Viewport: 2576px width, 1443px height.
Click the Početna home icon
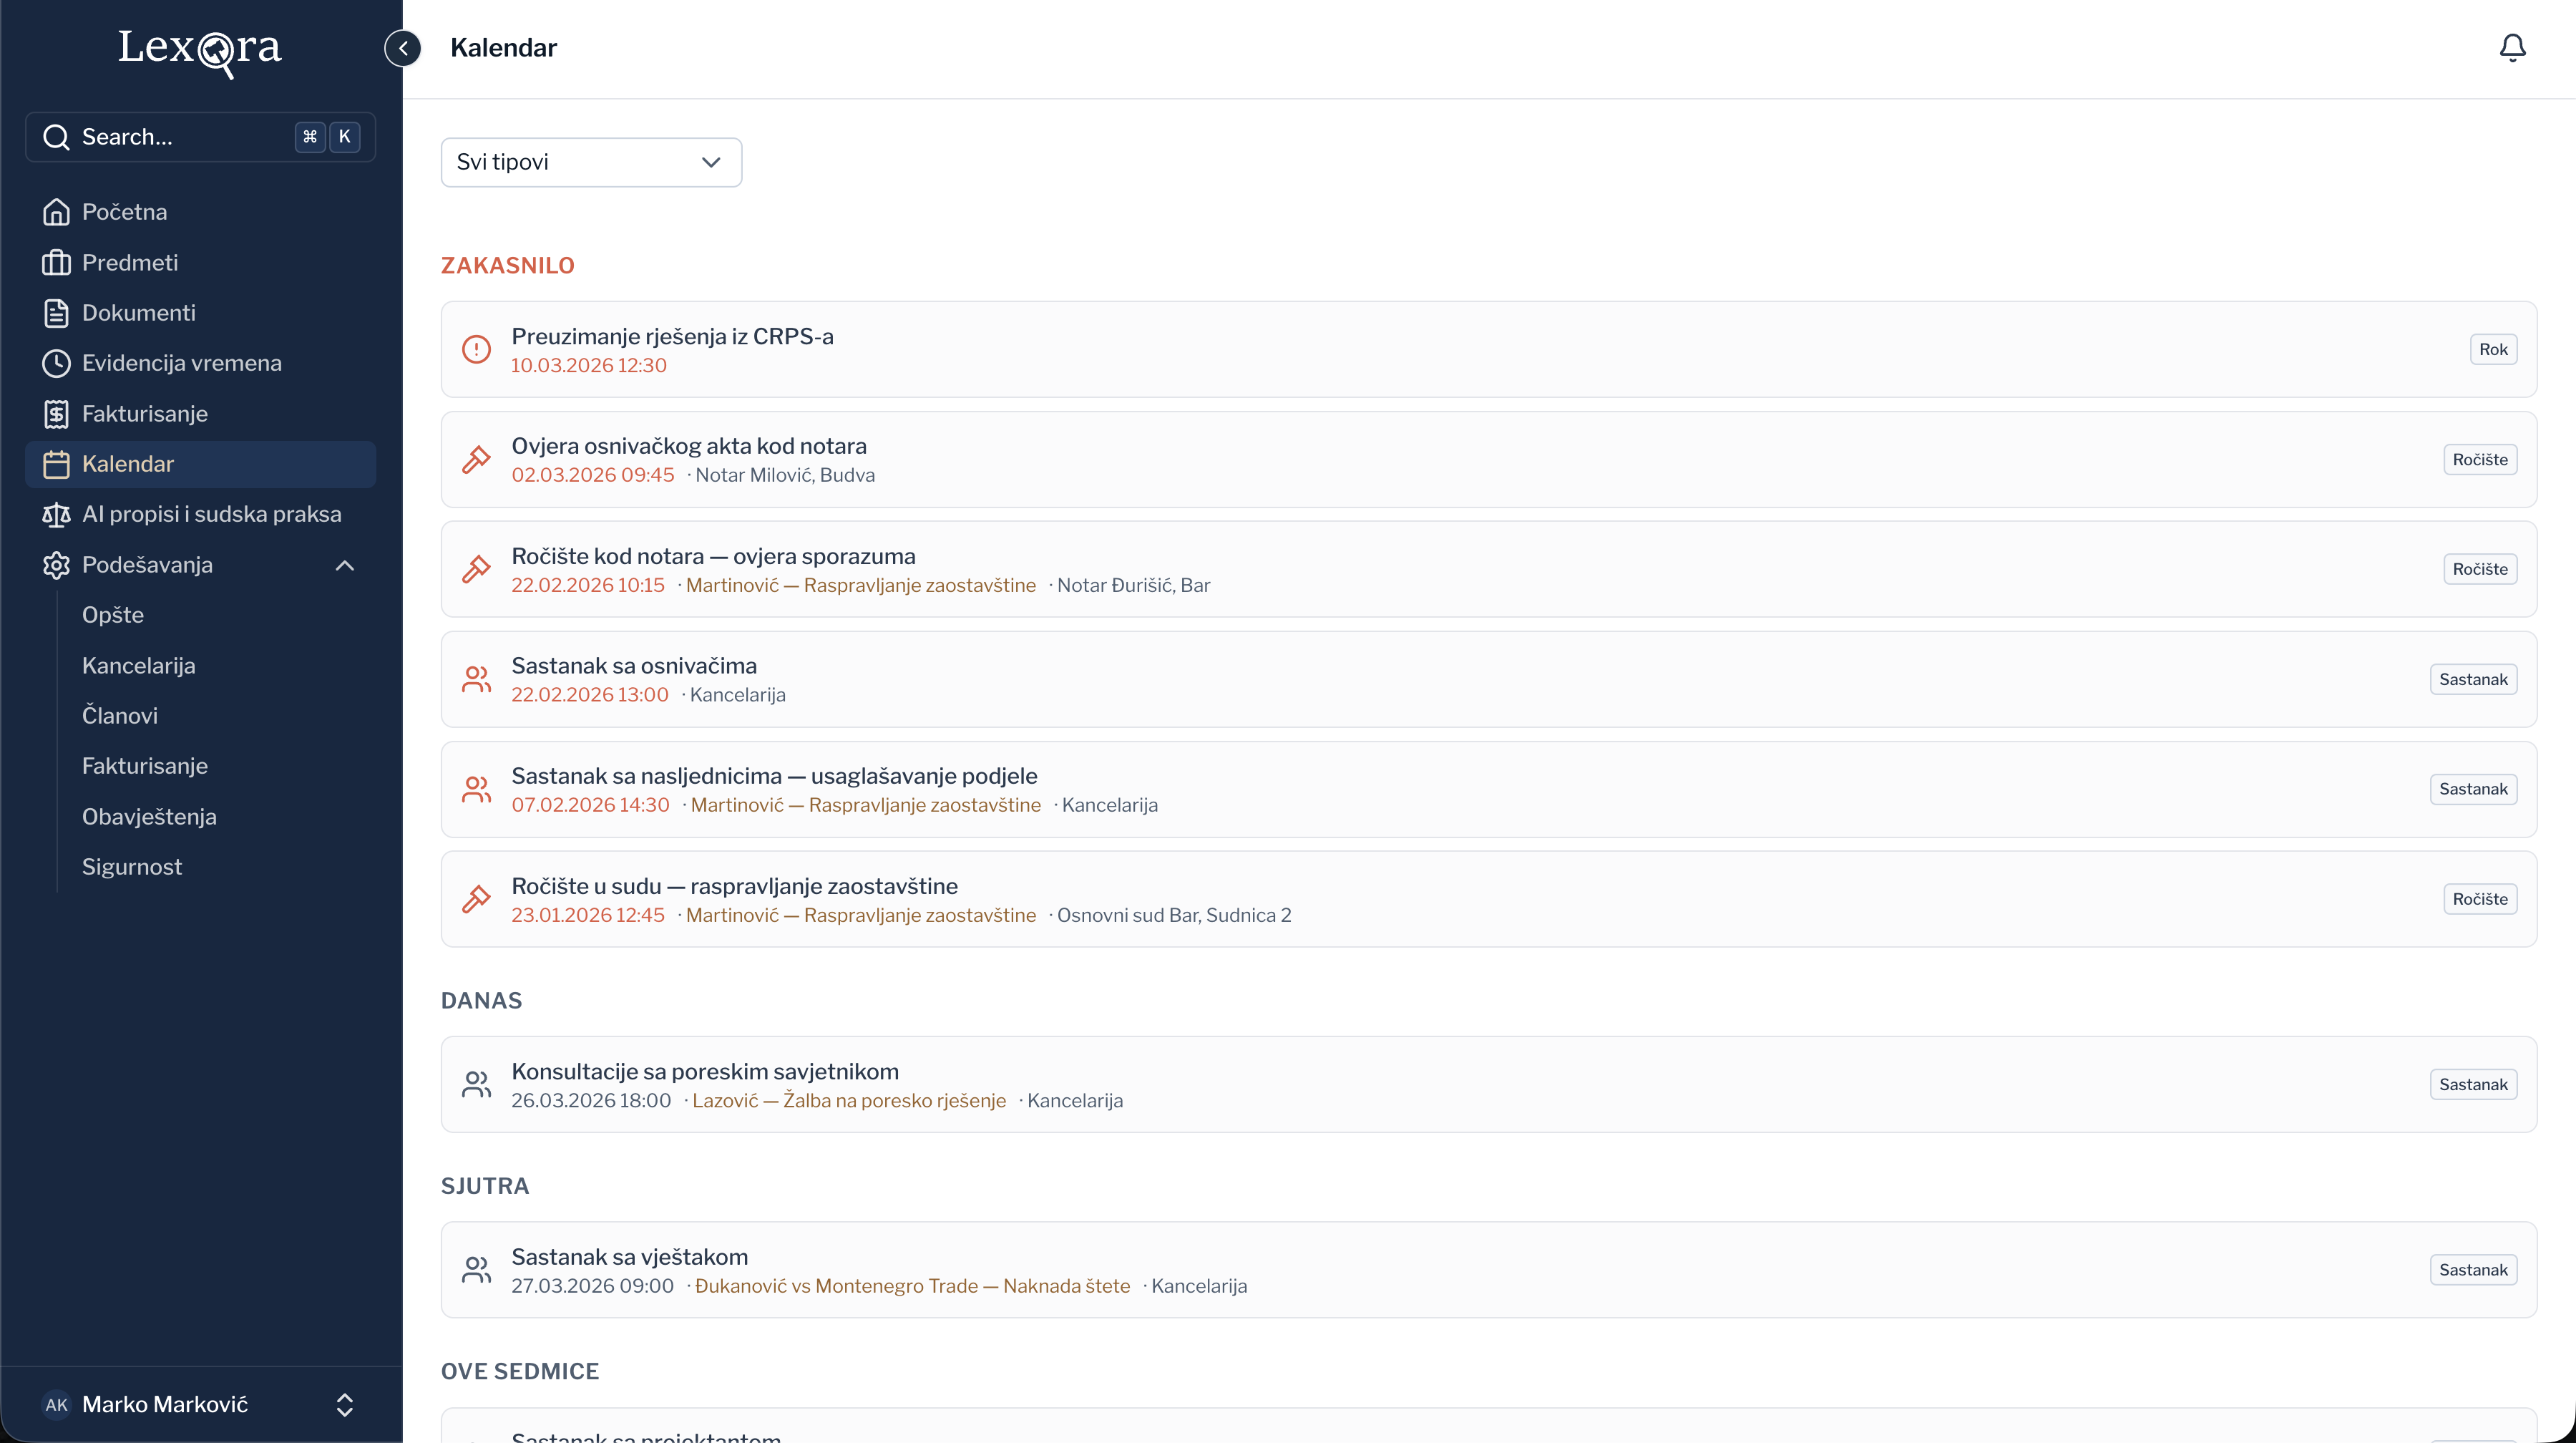pos(56,212)
